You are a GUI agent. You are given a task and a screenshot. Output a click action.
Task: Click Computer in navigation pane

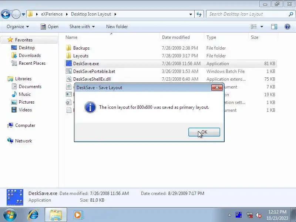[x=25, y=125]
